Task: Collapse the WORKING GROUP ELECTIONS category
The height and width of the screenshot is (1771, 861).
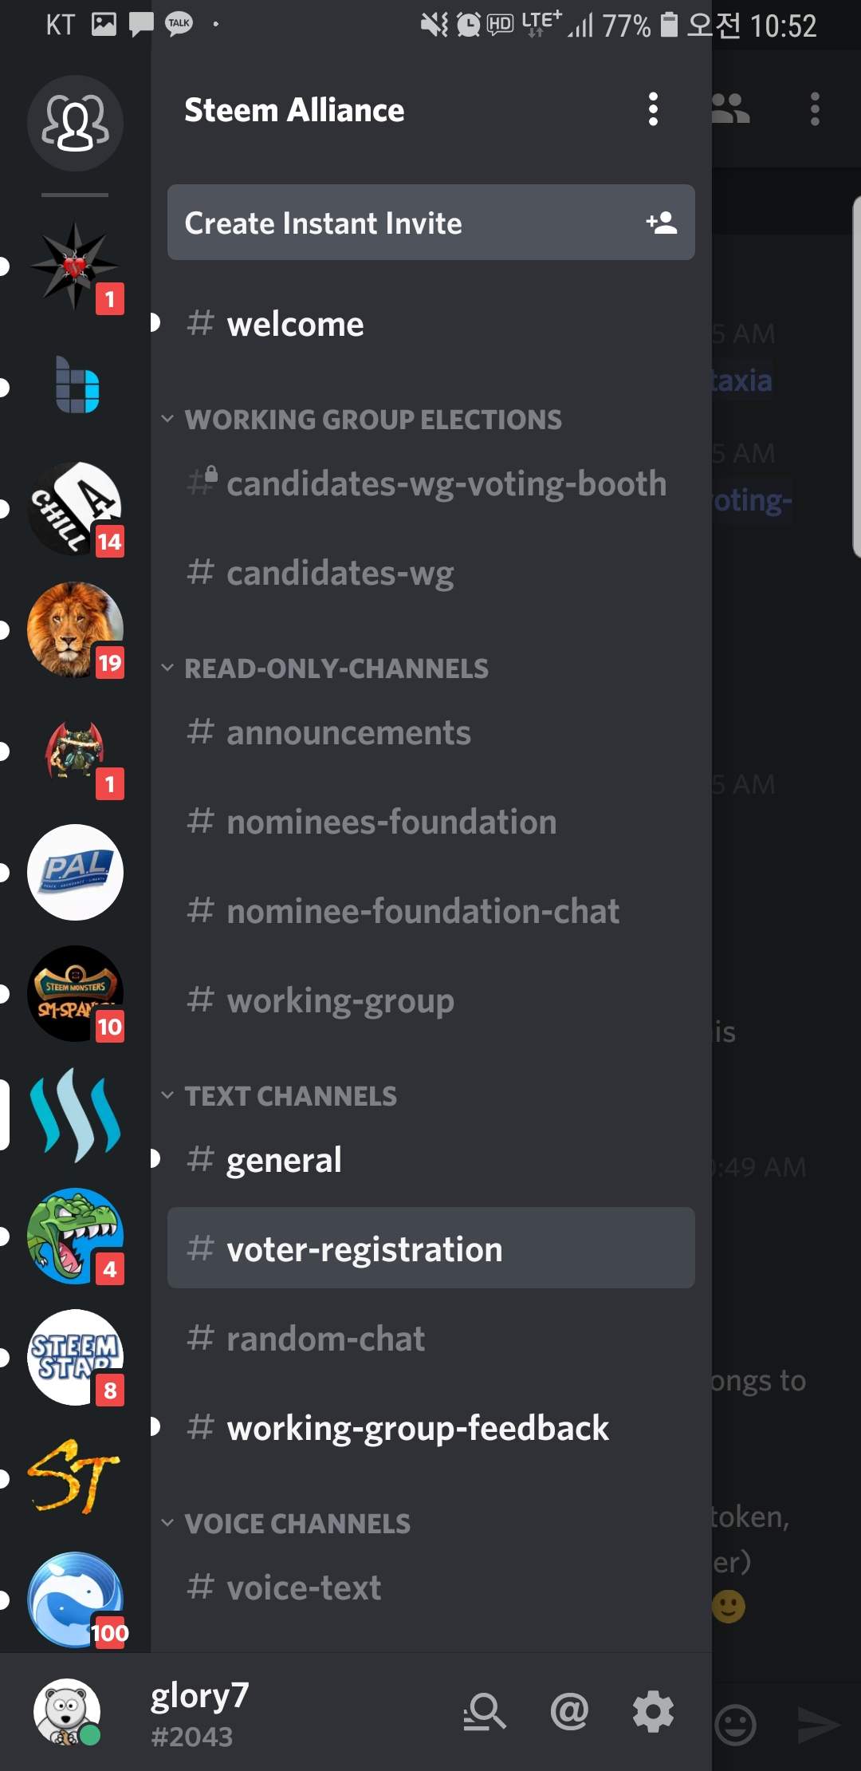Action: click(x=372, y=420)
